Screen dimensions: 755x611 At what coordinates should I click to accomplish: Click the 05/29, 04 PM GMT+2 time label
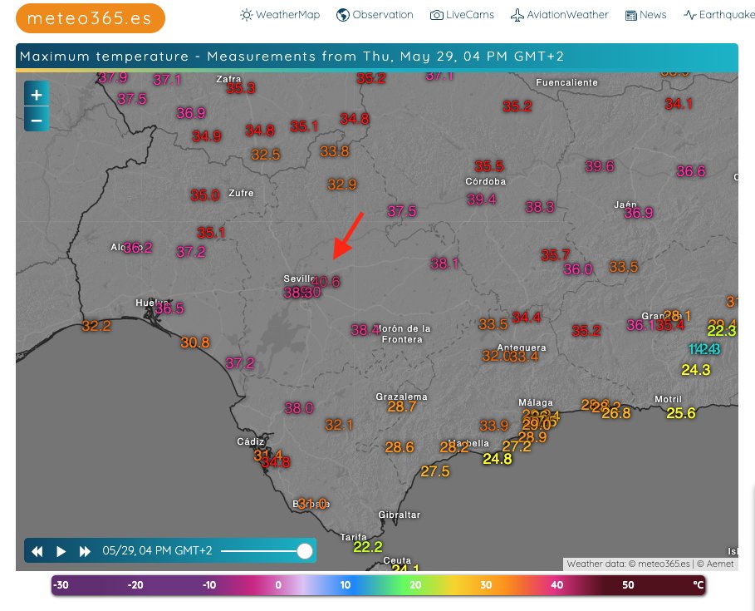tap(158, 551)
